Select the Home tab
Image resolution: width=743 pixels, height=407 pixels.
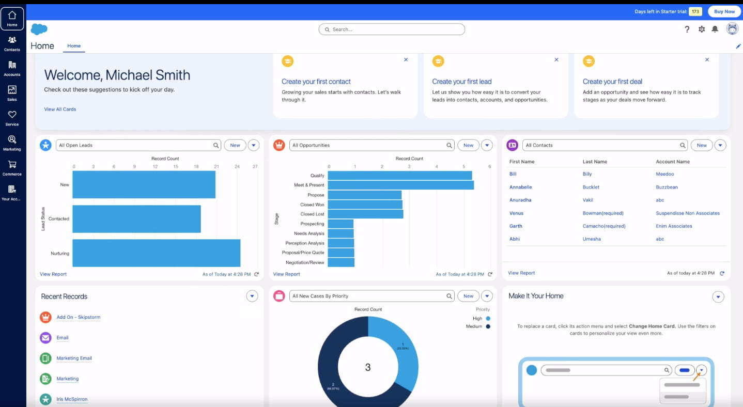click(74, 46)
